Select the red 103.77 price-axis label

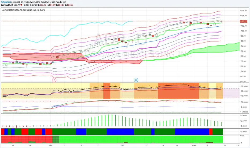244,21
